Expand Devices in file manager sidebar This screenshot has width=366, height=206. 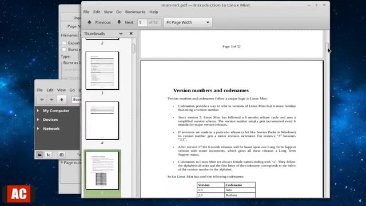click(x=38, y=120)
